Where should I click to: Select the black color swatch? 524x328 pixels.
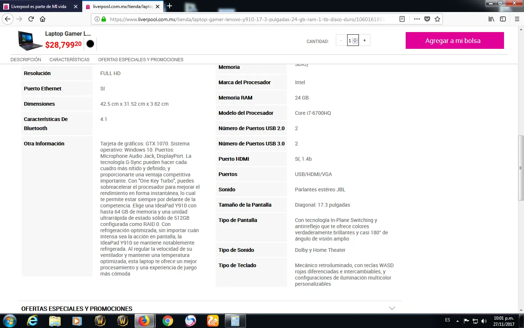tap(90, 44)
